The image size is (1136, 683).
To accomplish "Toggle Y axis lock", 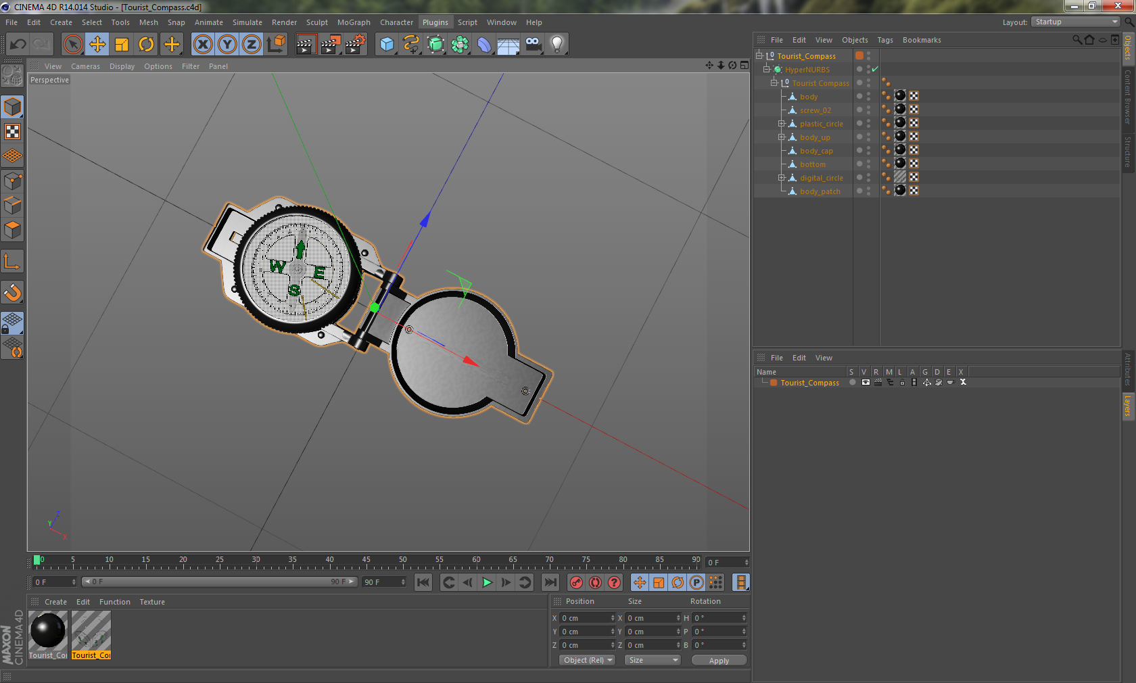I will (227, 45).
